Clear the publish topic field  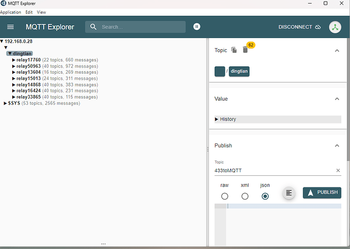pos(338,171)
